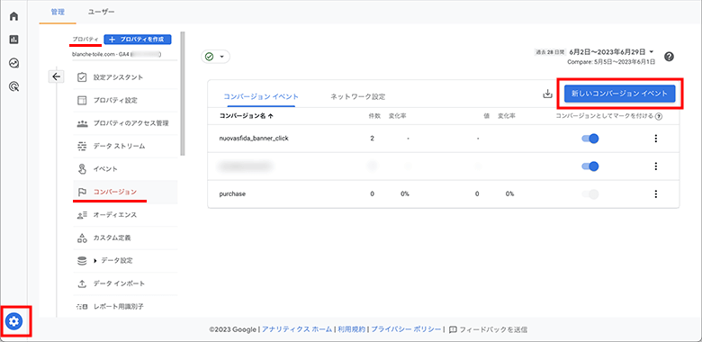Click the オーディエンス person-list icon
Screen dimensions: 702x342
tap(82, 215)
